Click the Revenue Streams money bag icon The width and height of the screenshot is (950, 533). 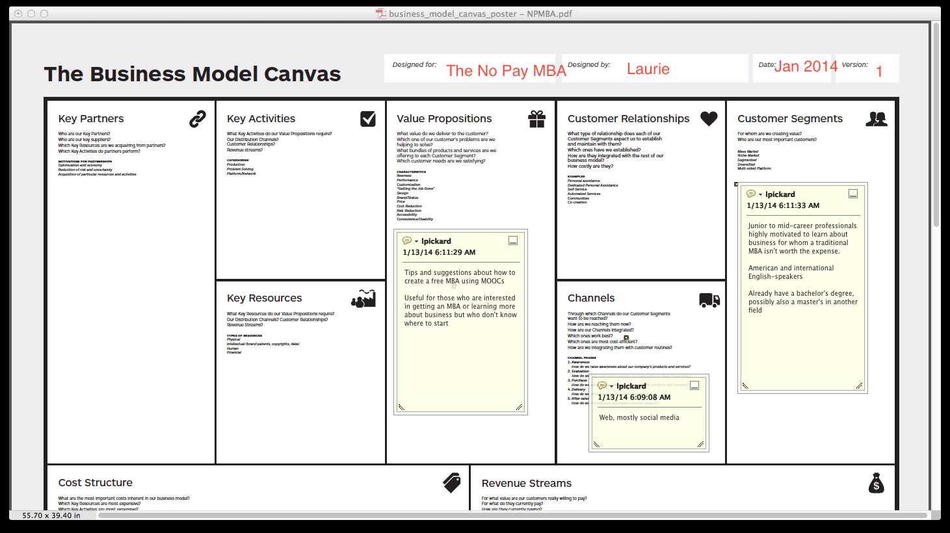click(877, 483)
